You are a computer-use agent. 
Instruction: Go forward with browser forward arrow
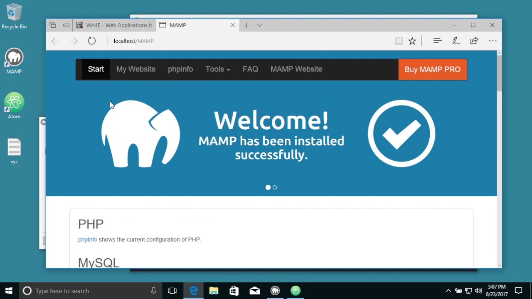click(x=74, y=41)
